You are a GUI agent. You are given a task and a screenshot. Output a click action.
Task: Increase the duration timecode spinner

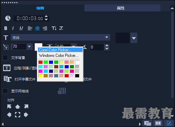point(46,17)
